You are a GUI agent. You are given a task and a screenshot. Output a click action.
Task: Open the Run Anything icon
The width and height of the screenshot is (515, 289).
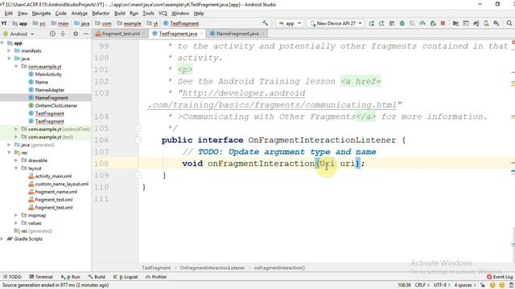466,23
